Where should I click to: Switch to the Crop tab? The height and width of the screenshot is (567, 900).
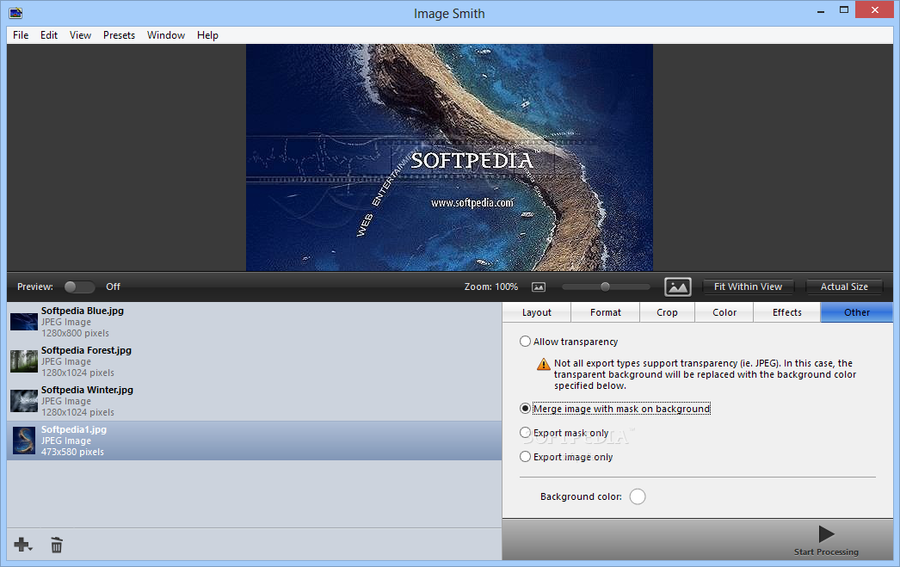(667, 312)
